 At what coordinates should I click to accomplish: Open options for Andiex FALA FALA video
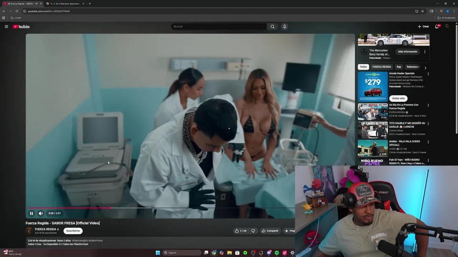428,142
